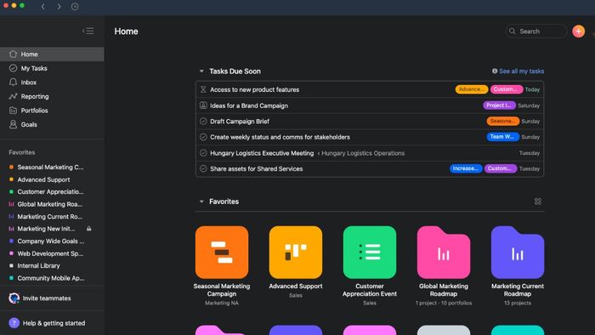
Task: Open My Tasks in the sidebar
Action: coord(52,68)
